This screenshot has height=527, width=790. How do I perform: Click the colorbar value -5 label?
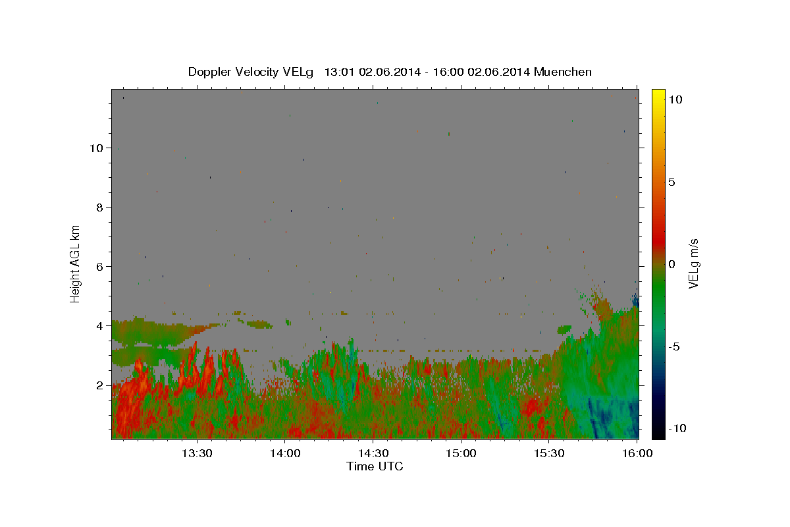coord(673,347)
